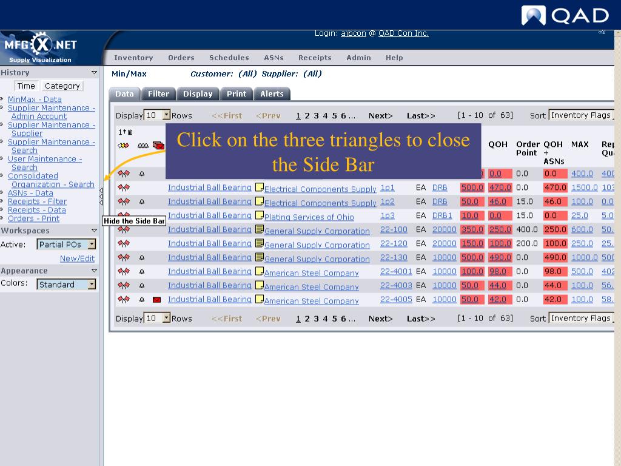The width and height of the screenshot is (621, 466).
Task: Open the lined note icon in row 22-120
Action: tap(260, 243)
